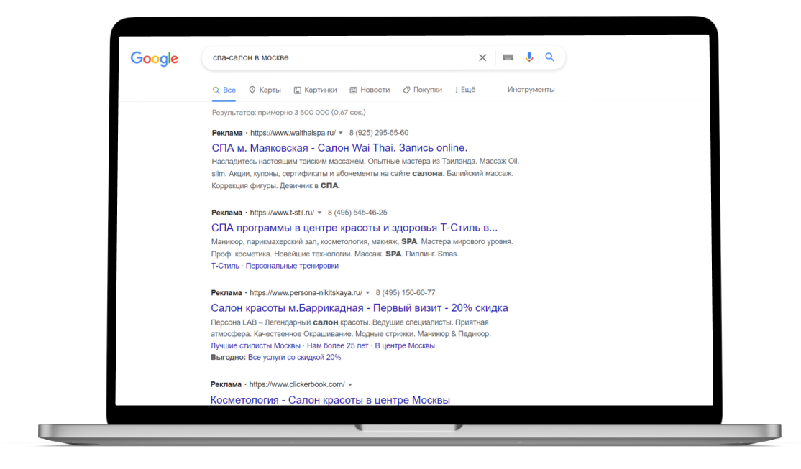The image size is (801, 469).
Task: Open the on-screen keyboard icon
Action: point(508,57)
